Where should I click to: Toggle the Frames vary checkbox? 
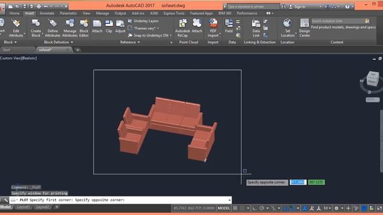point(130,28)
